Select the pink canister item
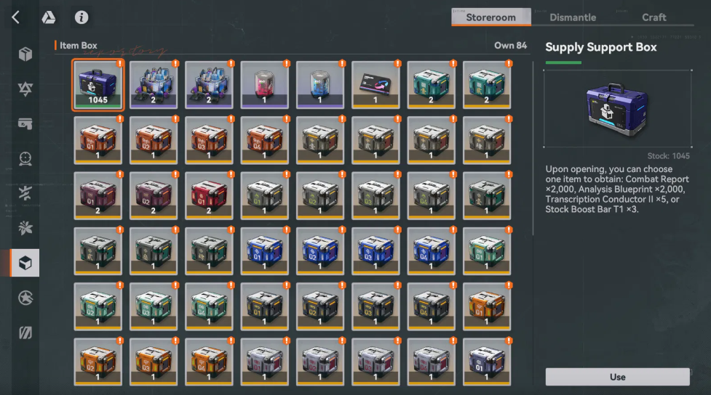Screen dimensions: 711x395 click(x=264, y=85)
